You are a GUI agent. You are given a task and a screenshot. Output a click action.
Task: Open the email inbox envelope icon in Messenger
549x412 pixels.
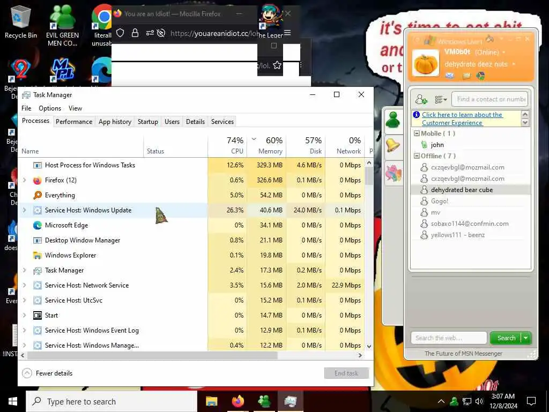(x=450, y=75)
